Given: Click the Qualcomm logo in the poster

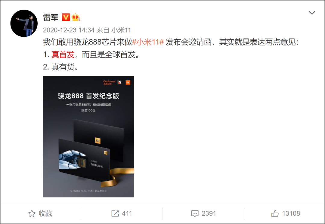Looking at the screenshot, I should pos(109,82).
